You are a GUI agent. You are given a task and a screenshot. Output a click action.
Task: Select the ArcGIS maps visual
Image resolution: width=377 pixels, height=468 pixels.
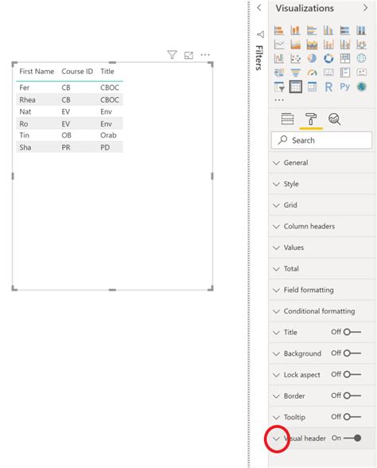(x=361, y=87)
